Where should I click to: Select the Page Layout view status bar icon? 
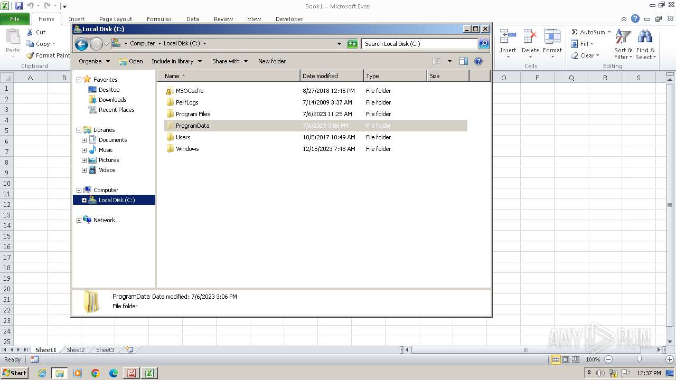[x=566, y=359]
